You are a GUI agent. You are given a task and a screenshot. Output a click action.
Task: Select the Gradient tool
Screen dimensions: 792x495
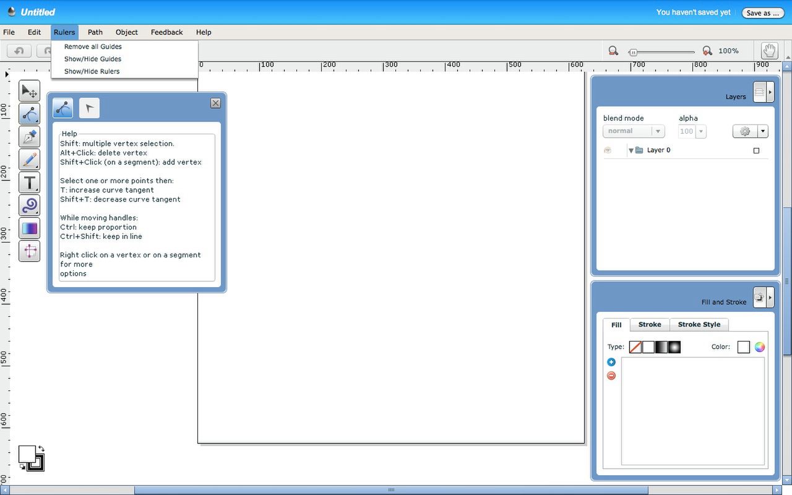[x=29, y=228]
